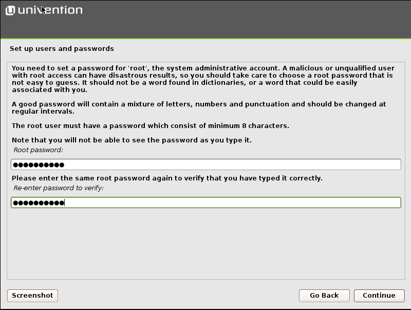
Task: Take a screenshot with the Screenshot button
Action: (x=32, y=296)
